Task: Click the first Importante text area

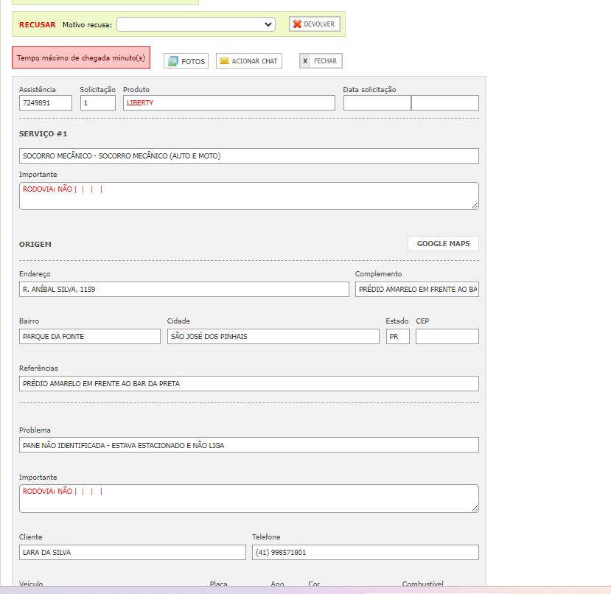Action: point(248,196)
